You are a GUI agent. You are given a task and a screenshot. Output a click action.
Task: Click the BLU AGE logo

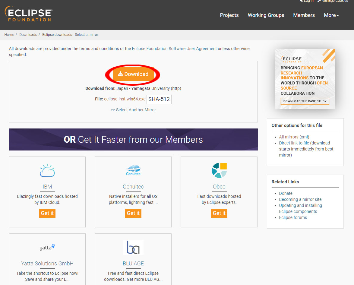(x=133, y=247)
